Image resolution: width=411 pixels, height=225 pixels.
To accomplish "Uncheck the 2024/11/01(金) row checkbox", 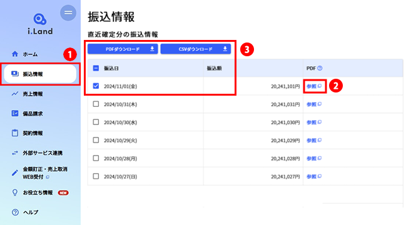I will tap(96, 86).
